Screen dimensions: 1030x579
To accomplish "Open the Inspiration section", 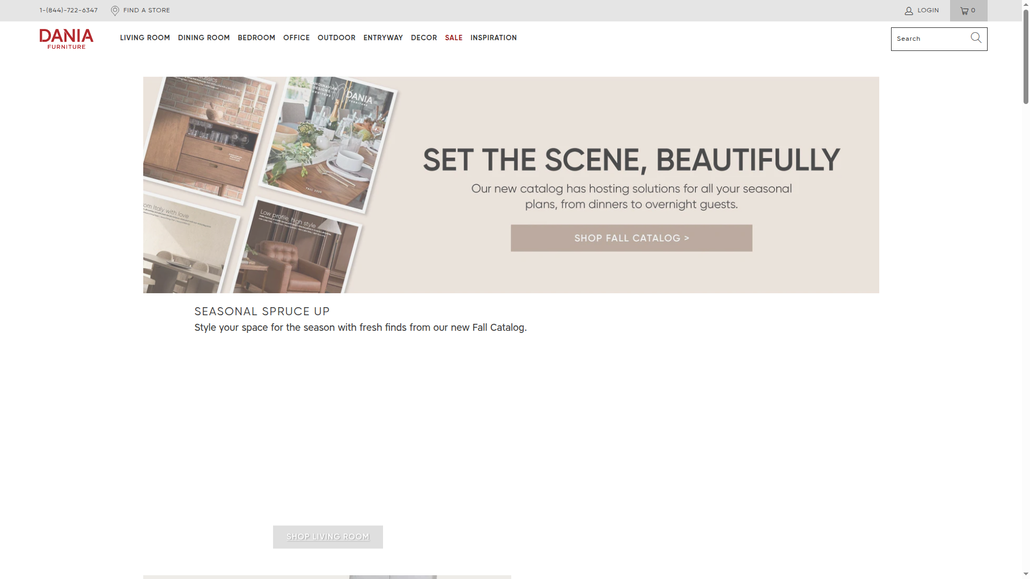I will click(x=493, y=38).
